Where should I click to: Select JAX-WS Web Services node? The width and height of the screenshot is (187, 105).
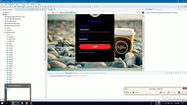[x=13, y=19]
